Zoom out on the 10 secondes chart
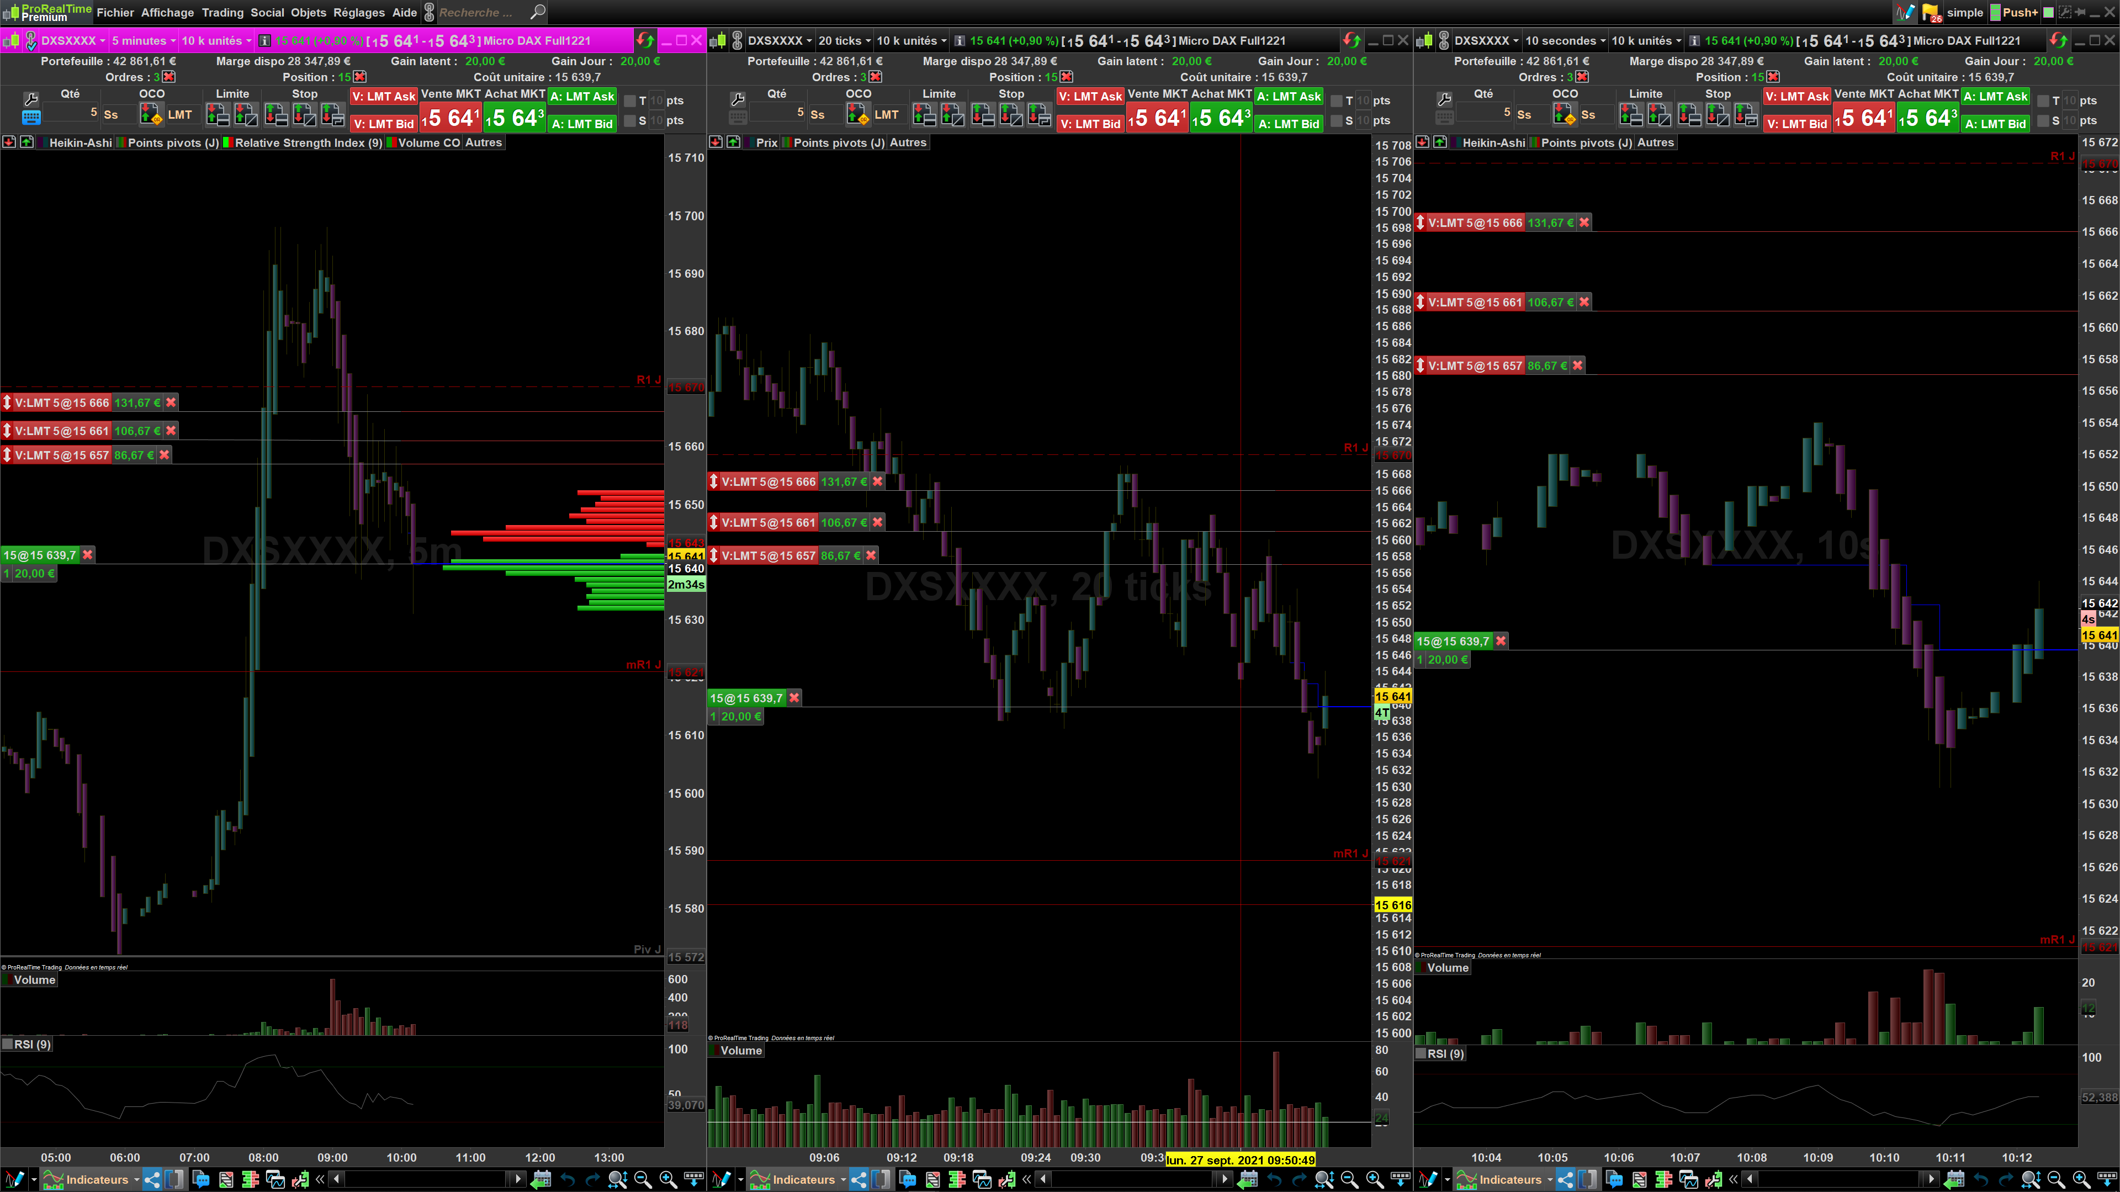 [x=2056, y=1180]
